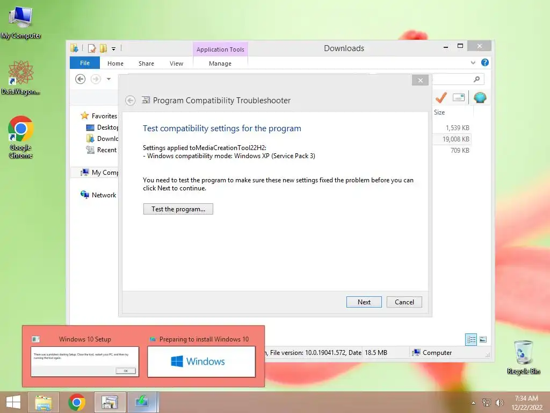This screenshot has height=413, width=550.
Task: Open My Computer desktop icon
Action: [21, 22]
